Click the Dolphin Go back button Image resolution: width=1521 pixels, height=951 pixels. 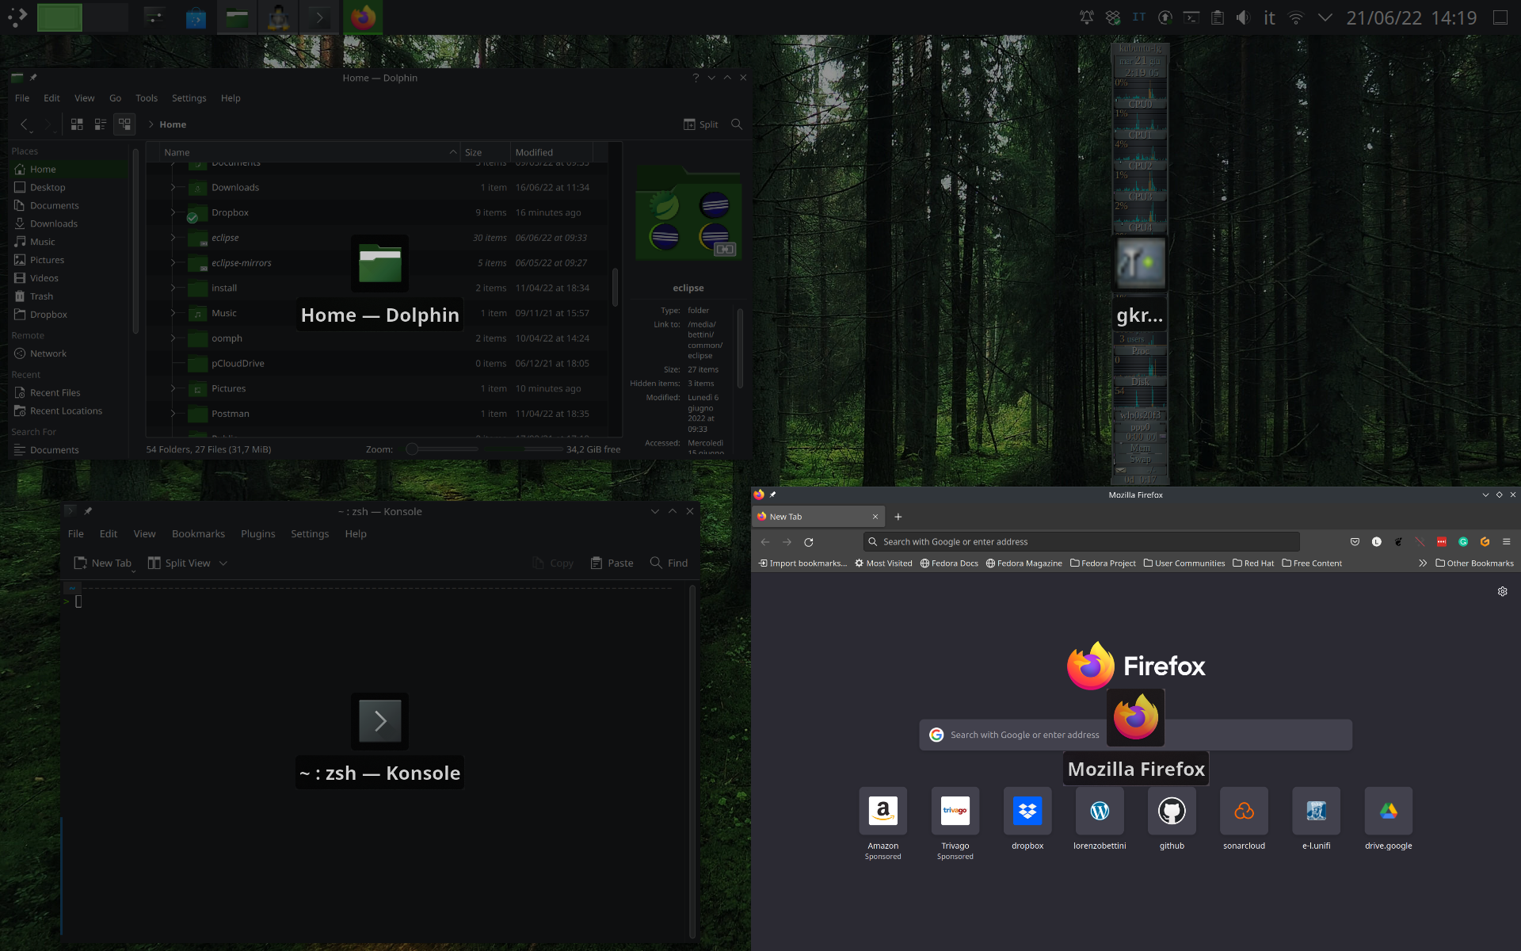point(24,124)
